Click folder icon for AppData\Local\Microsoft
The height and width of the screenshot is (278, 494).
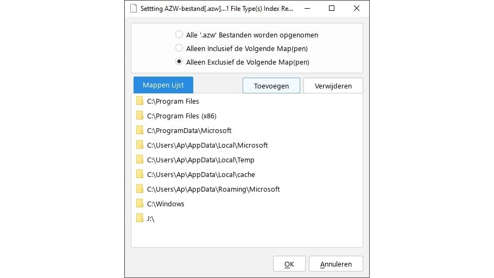(140, 145)
